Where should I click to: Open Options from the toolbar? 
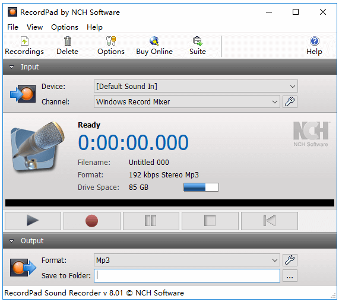click(111, 46)
